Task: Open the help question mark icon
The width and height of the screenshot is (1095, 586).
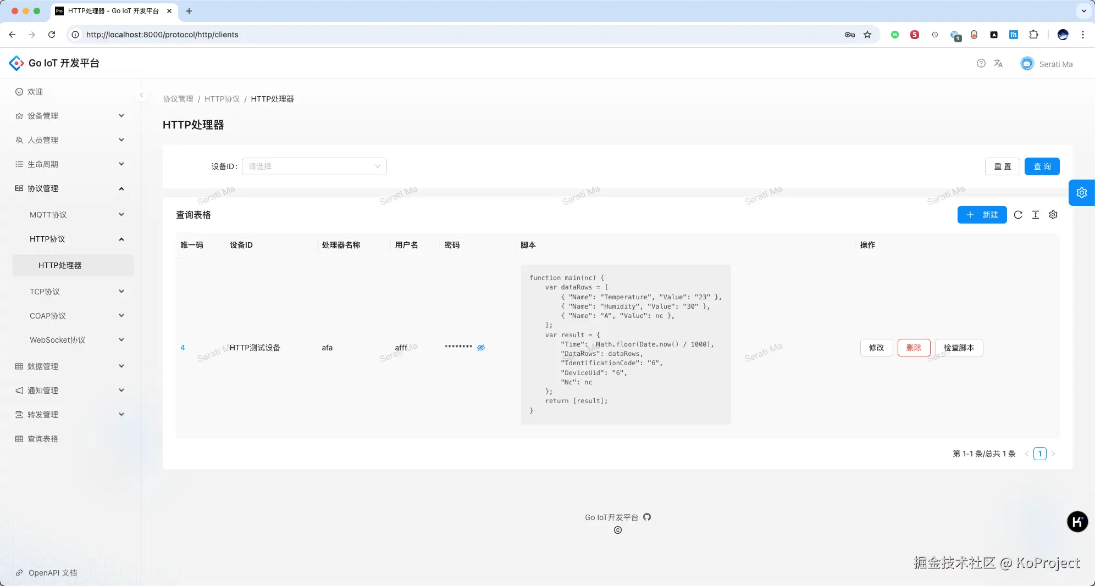Action: pyautogui.click(x=981, y=64)
